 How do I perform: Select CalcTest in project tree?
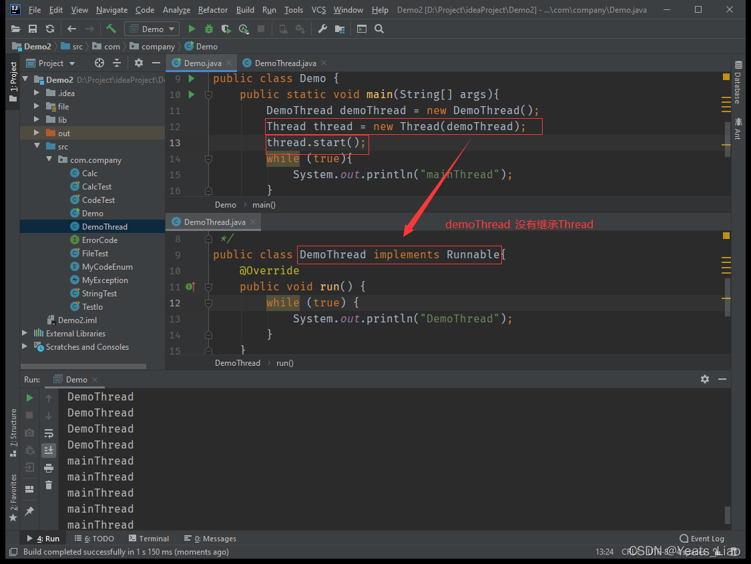97,187
